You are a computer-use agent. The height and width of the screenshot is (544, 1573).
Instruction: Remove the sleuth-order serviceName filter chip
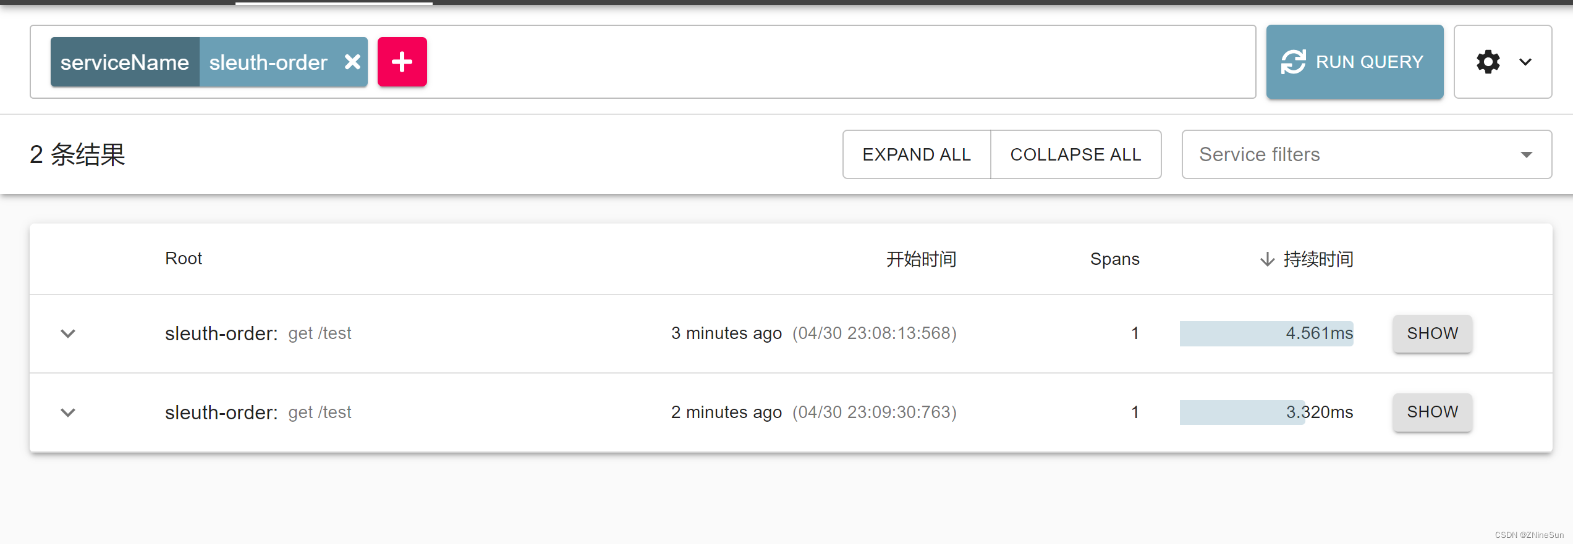[x=353, y=62]
